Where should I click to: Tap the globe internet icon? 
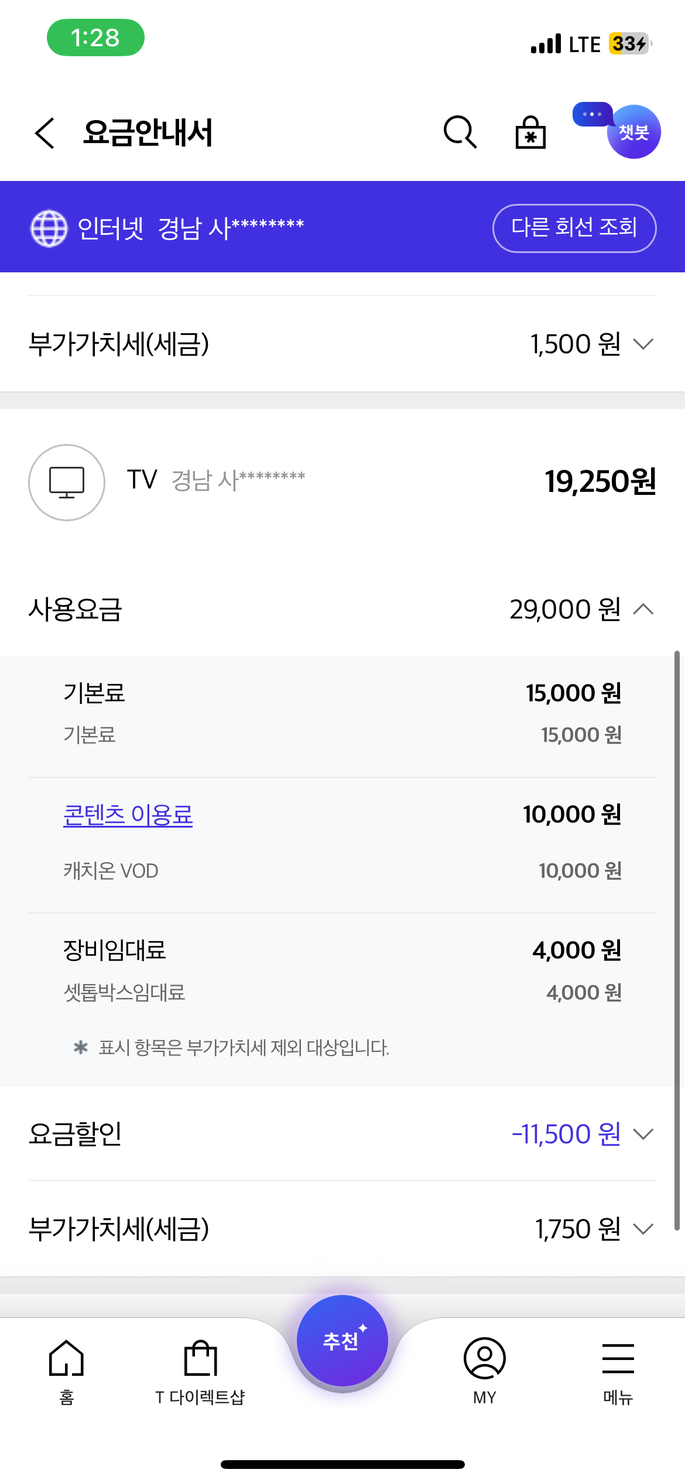click(x=49, y=228)
